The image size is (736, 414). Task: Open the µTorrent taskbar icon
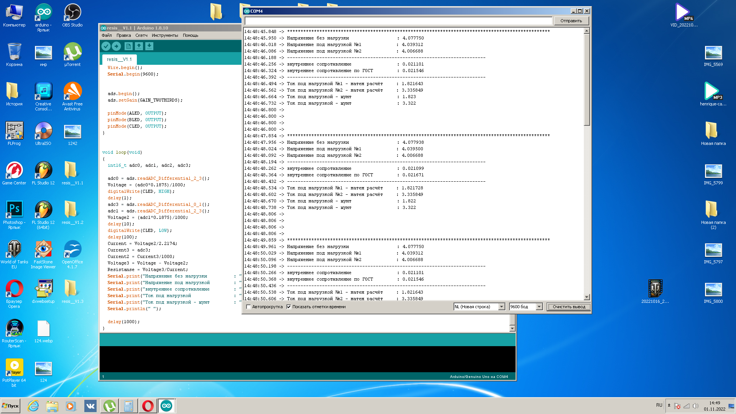click(109, 406)
